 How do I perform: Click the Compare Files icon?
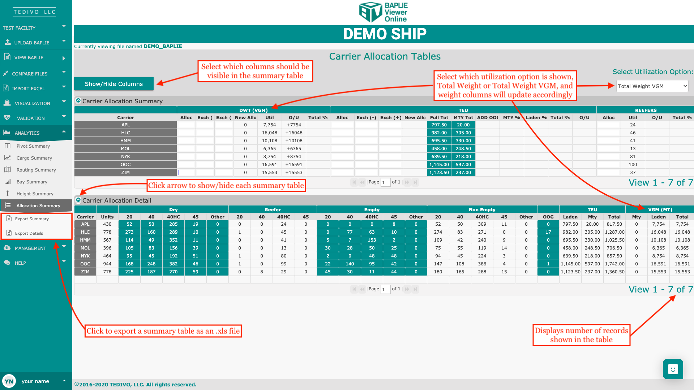5,73
